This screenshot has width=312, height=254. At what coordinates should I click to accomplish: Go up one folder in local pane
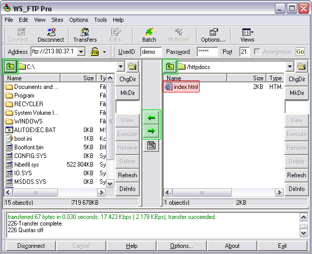coord(10,66)
